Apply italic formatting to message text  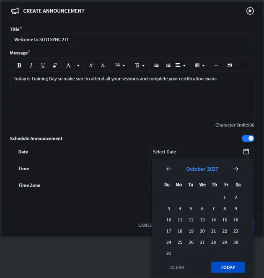click(x=31, y=65)
